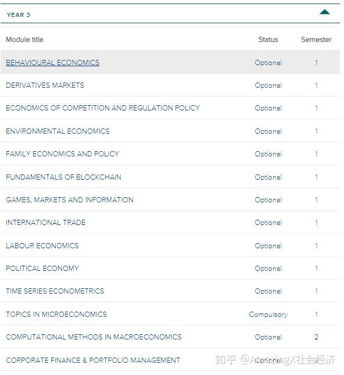Open the Behavioural Economics module link
Image resolution: width=344 pixels, height=375 pixels.
click(53, 63)
